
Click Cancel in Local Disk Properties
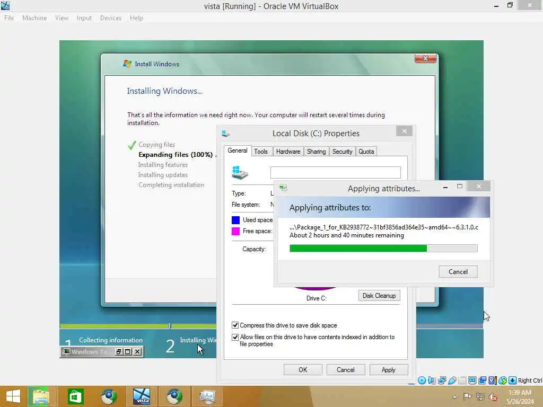[x=346, y=369]
